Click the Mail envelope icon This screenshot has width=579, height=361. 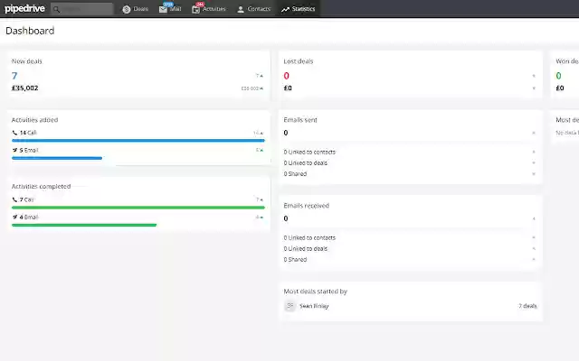pos(163,10)
